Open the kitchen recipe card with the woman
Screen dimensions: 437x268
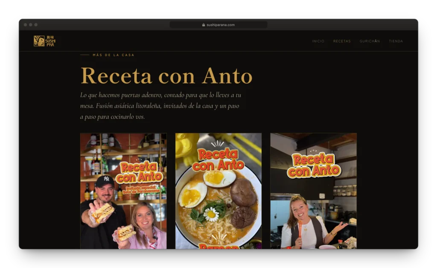tap(314, 191)
